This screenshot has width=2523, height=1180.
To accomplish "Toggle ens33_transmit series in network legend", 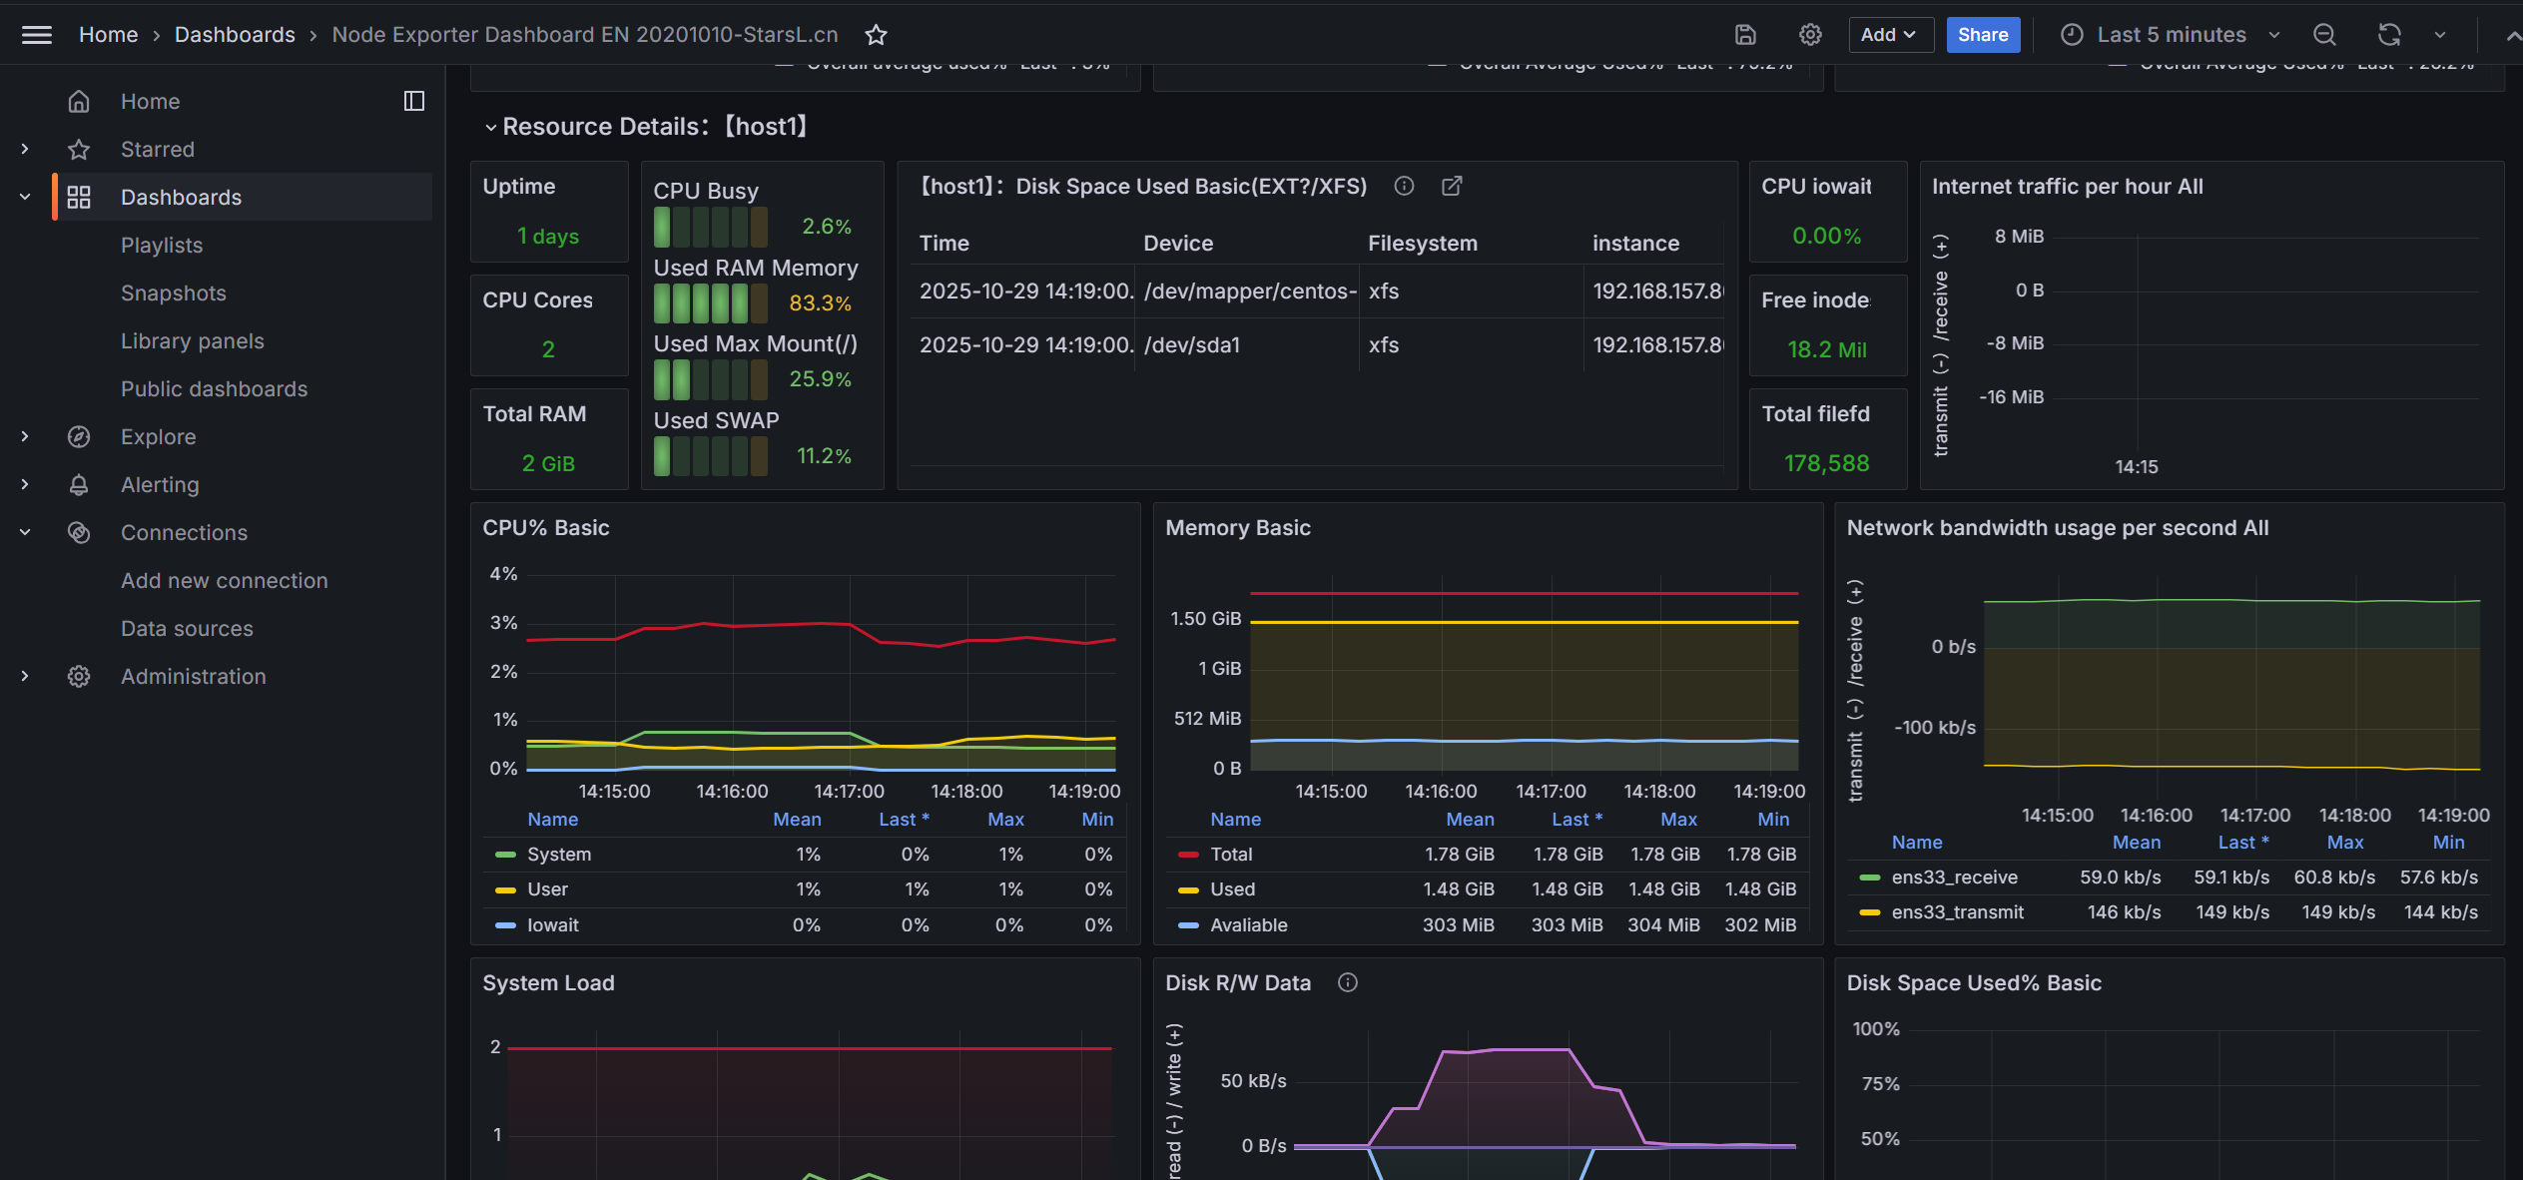I will (x=1957, y=912).
